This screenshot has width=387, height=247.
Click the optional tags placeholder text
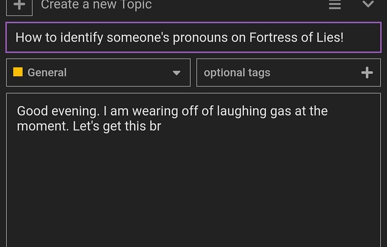[237, 73]
